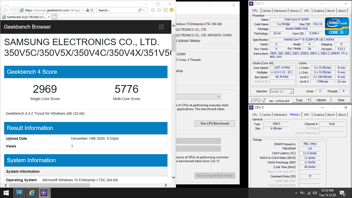The height and width of the screenshot is (198, 352).
Task: Open the Wi-Fi network tray icon
Action: pos(309,193)
